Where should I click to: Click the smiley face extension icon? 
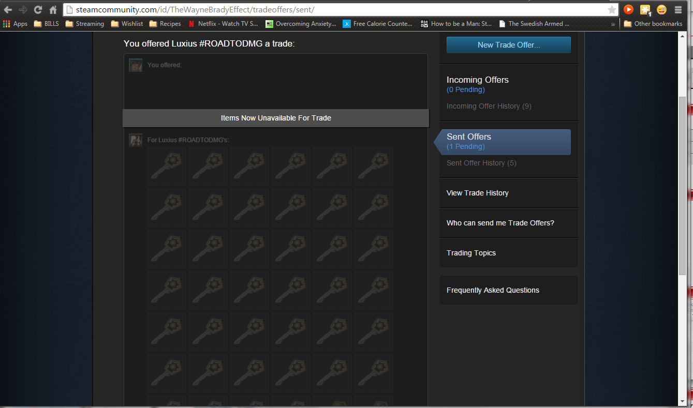pos(661,9)
